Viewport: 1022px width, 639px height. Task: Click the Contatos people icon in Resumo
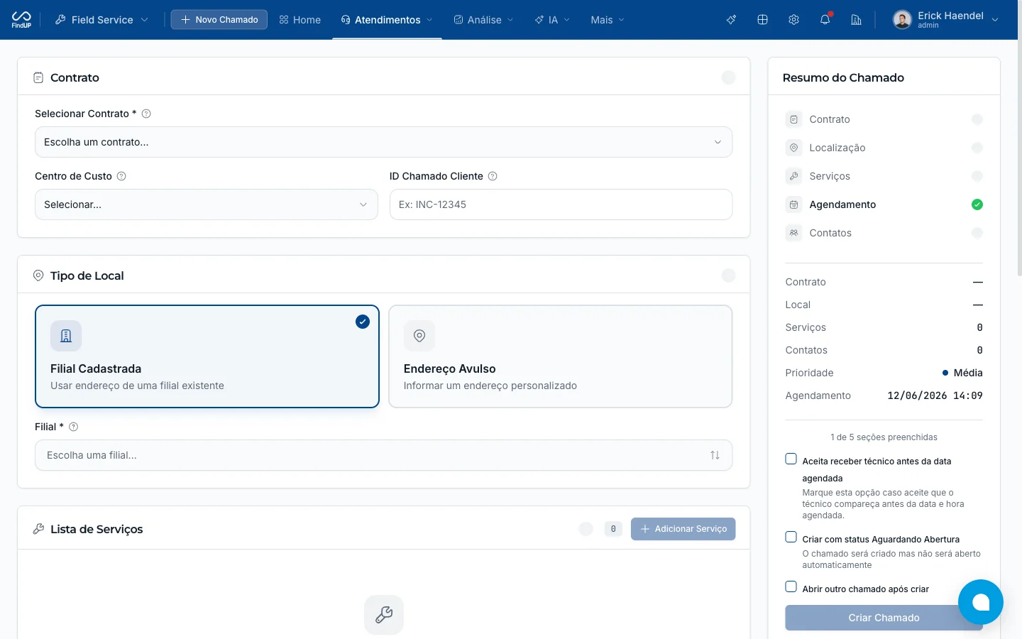794,233
